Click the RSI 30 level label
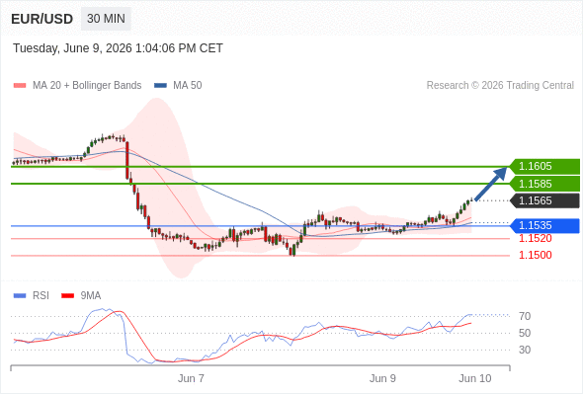This screenshot has height=395, width=583. (525, 350)
